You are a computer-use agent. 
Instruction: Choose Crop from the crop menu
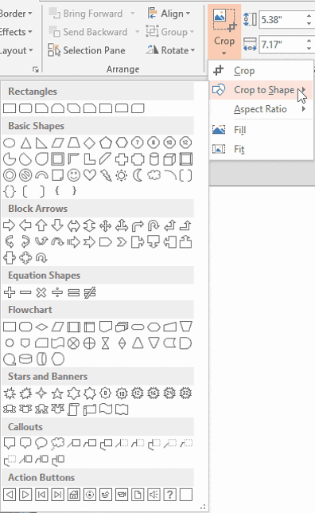coord(261,71)
